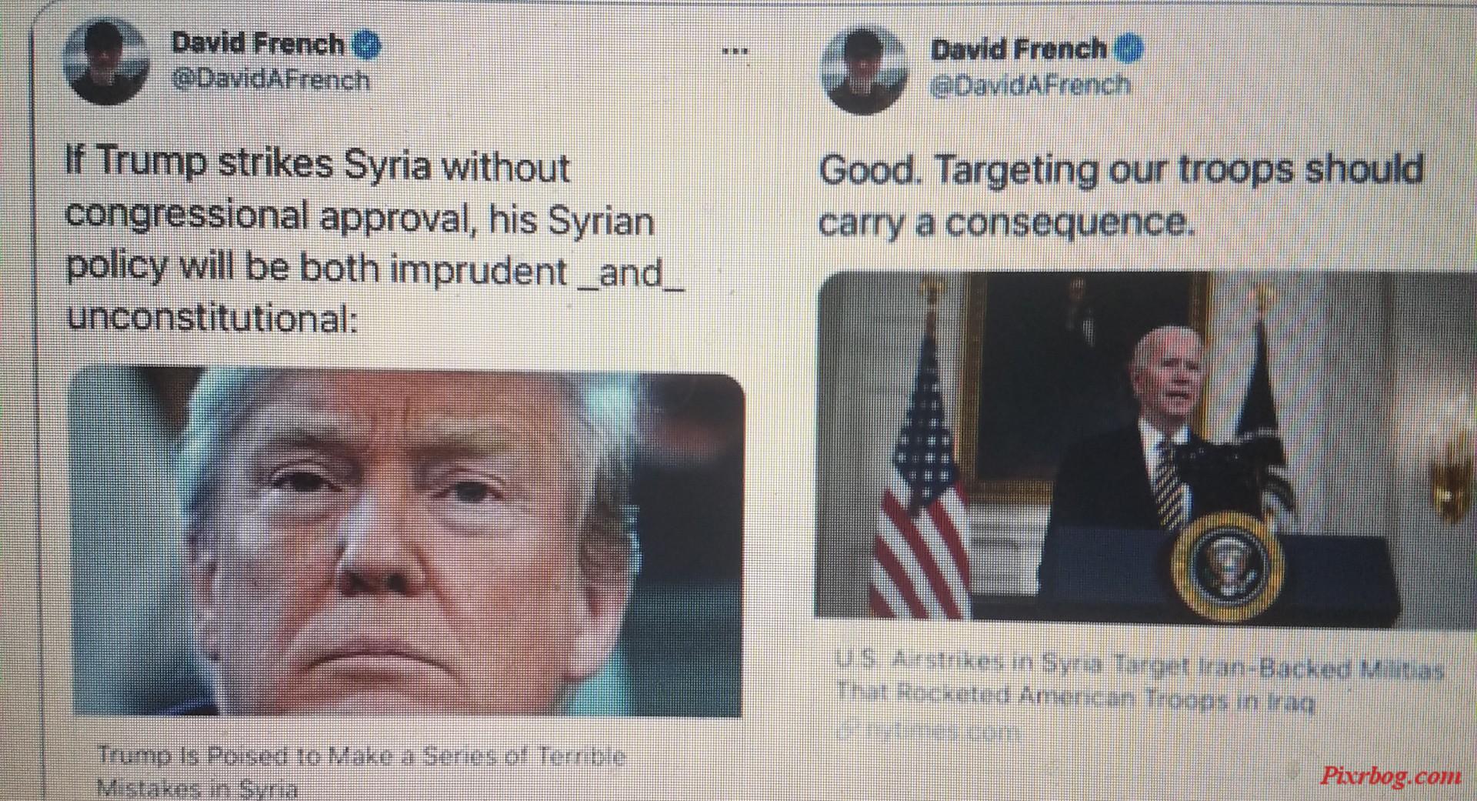Open the three-dot more options menu
This screenshot has width=1477, height=801.
(735, 52)
